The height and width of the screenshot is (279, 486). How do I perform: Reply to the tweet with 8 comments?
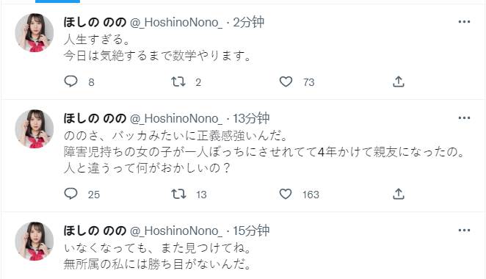pyautogui.click(x=70, y=81)
